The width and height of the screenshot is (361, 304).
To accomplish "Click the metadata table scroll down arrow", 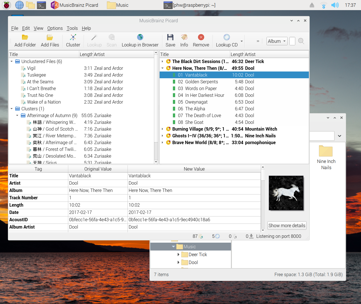I will click(263, 230).
